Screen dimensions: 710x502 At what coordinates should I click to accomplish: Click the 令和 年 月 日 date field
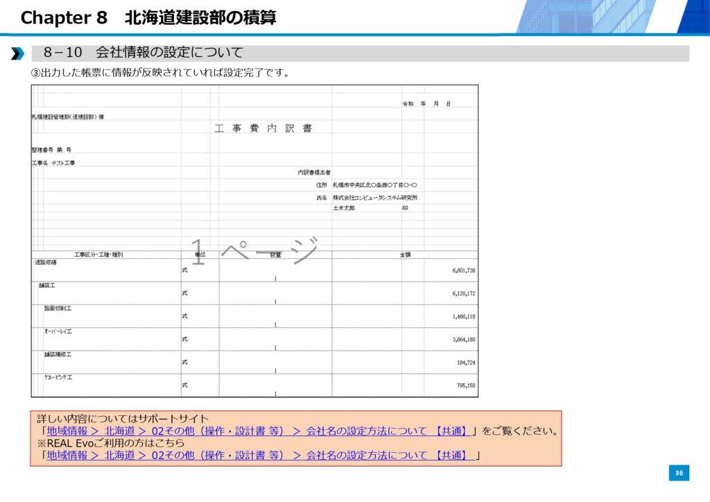426,103
